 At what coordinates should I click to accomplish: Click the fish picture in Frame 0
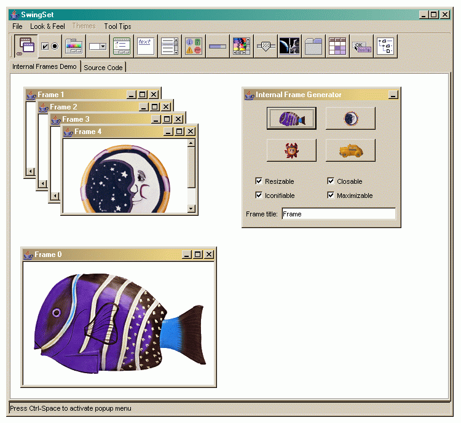pyautogui.click(x=120, y=323)
